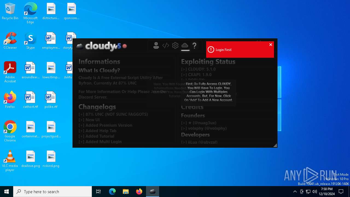The image size is (350, 197).
Task: Show hidden system tray icons
Action: point(295,192)
